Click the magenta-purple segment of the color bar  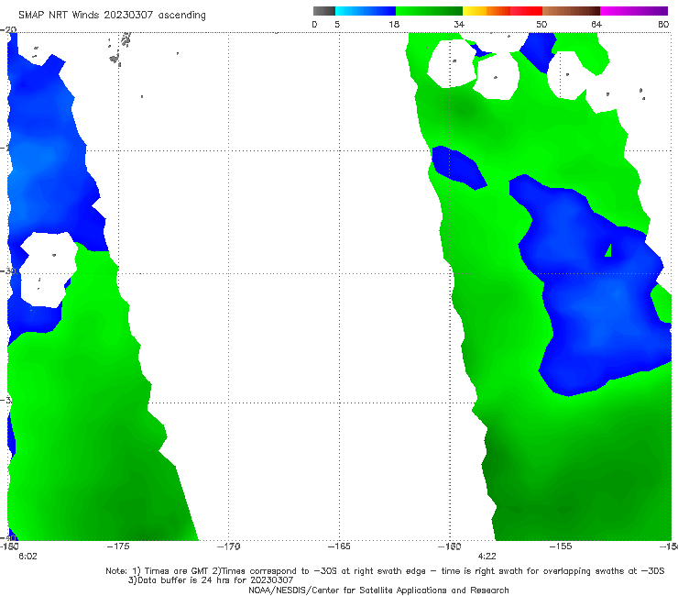(634, 11)
